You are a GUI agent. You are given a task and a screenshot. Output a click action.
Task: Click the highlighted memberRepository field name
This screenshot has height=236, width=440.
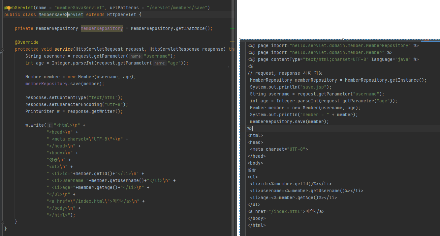click(102, 28)
